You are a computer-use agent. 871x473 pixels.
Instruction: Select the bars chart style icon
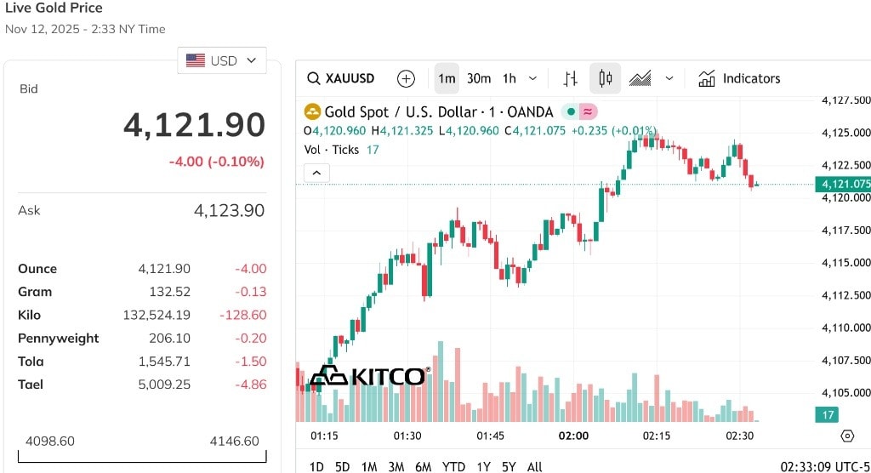[x=571, y=78]
